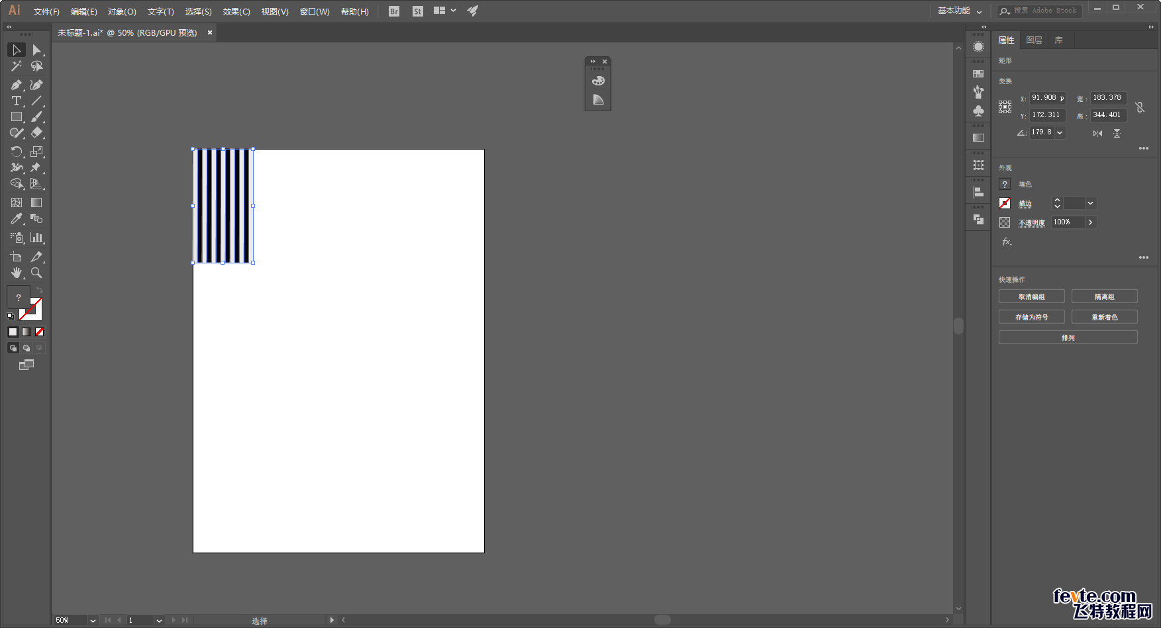The width and height of the screenshot is (1161, 628).
Task: Select the Type tool
Action: (x=17, y=101)
